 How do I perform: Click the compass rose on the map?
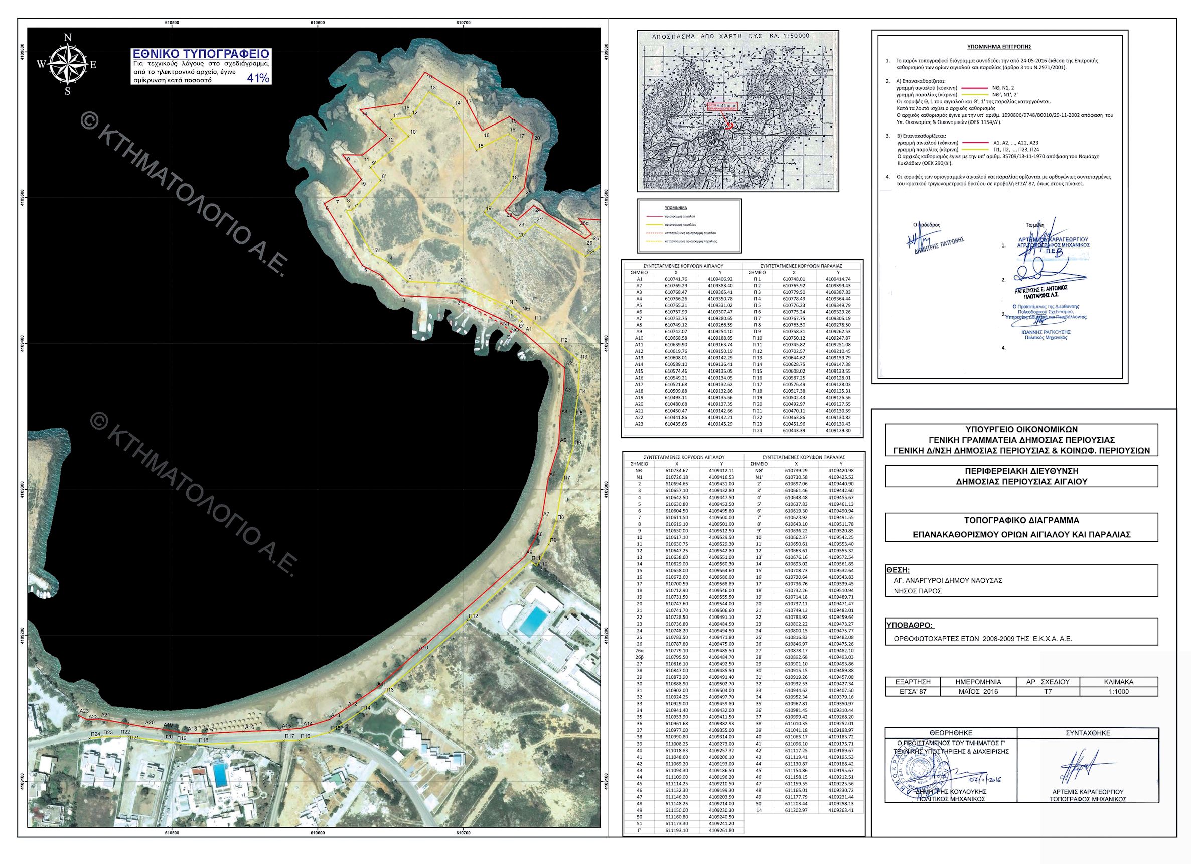point(67,64)
